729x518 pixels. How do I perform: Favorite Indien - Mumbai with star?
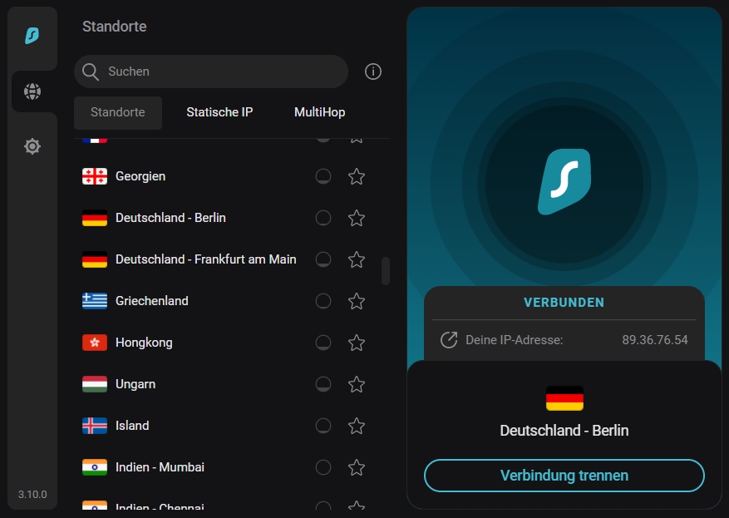click(357, 467)
